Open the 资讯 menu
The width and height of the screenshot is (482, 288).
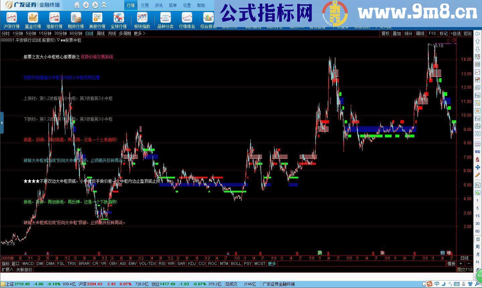[159, 5]
